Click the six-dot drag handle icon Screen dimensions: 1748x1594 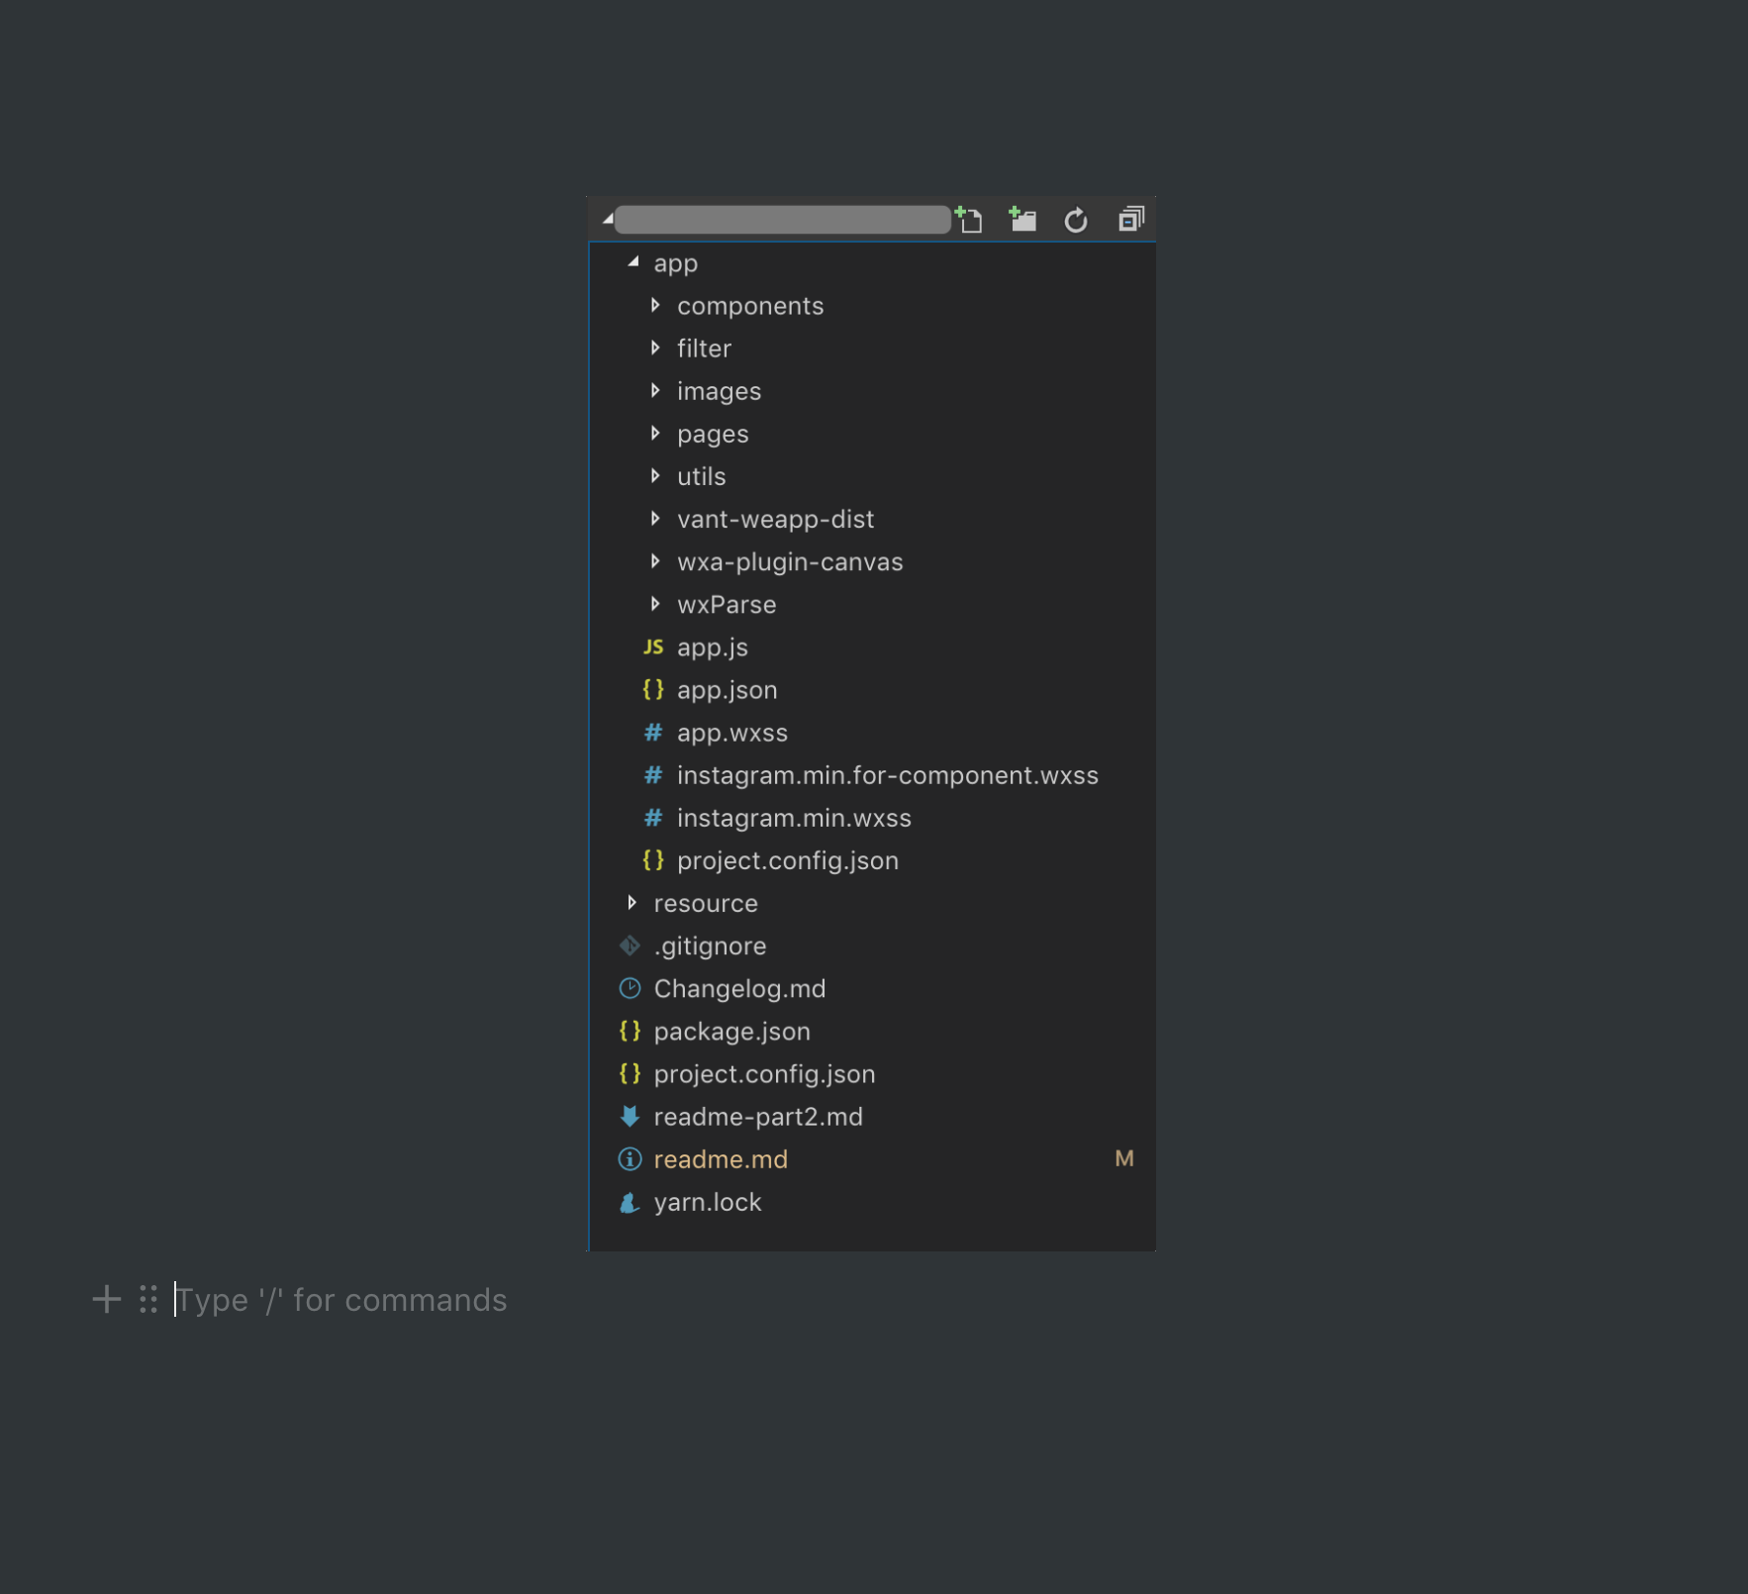[x=148, y=1299]
